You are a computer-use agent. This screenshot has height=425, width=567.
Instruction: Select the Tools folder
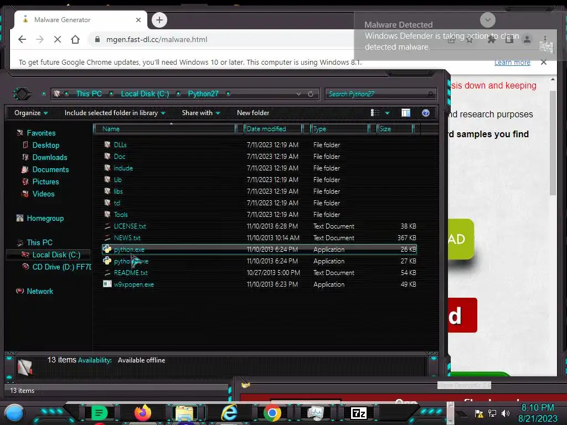click(121, 215)
